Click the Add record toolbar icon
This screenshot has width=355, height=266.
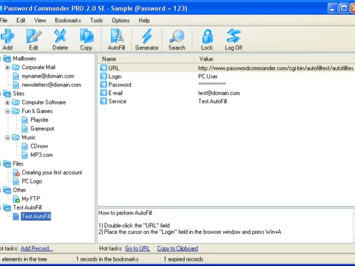pos(8,39)
